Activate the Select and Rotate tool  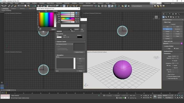(x=41, y=6)
